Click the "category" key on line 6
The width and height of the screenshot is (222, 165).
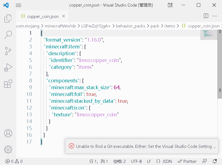pyautogui.click(x=61, y=67)
